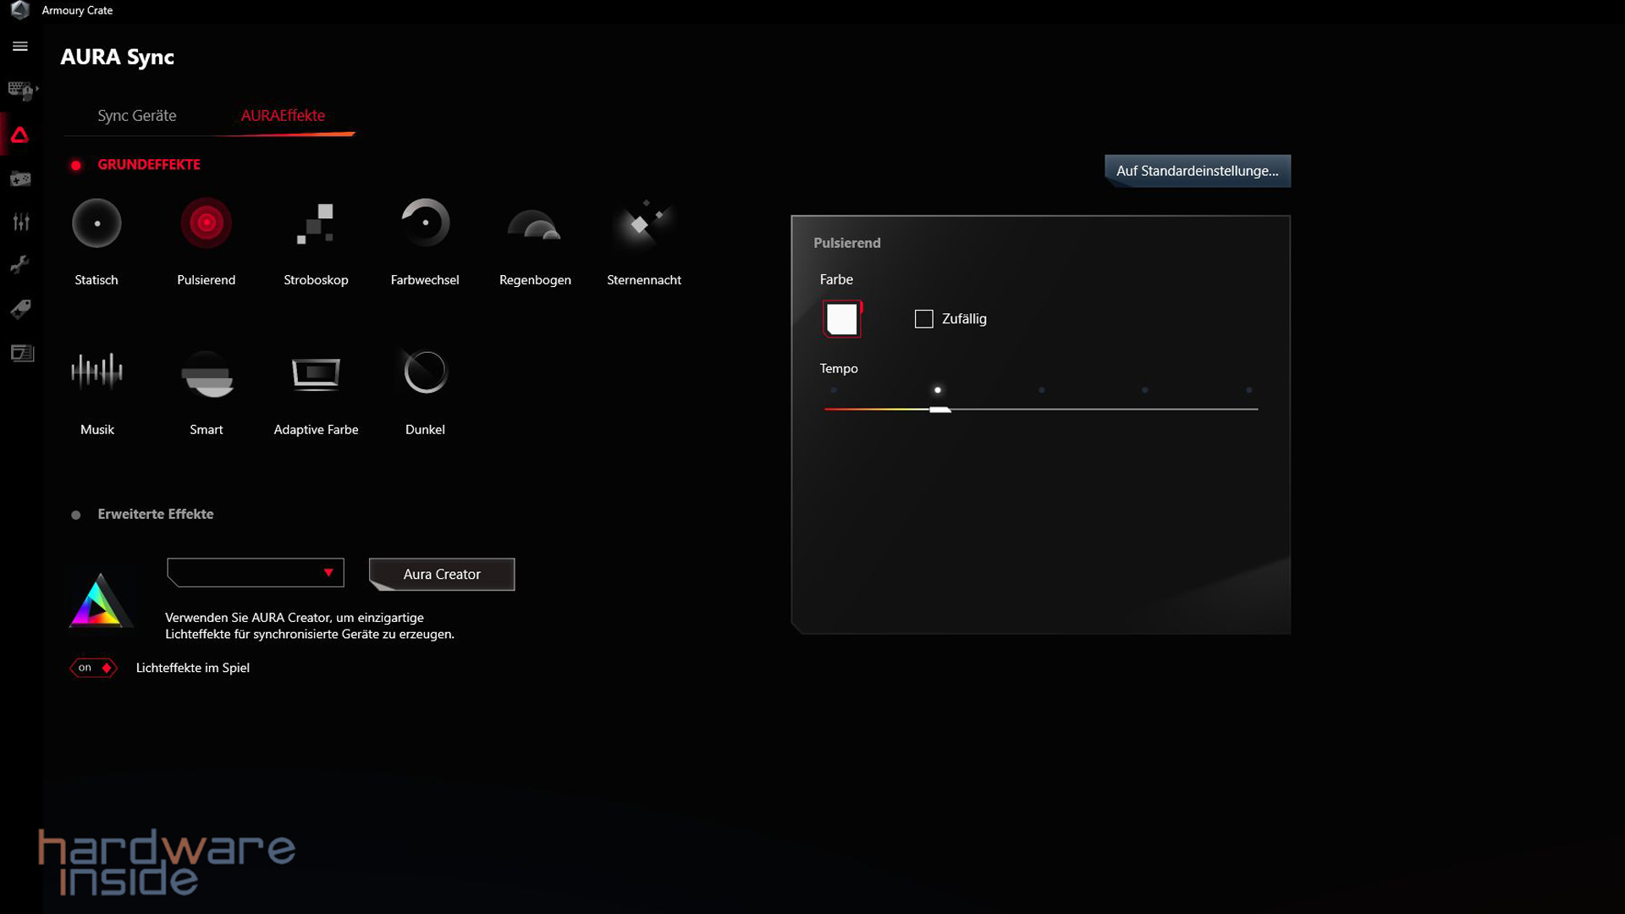Select the Adaptive Farbe effect icon
The image size is (1625, 914).
tap(316, 372)
